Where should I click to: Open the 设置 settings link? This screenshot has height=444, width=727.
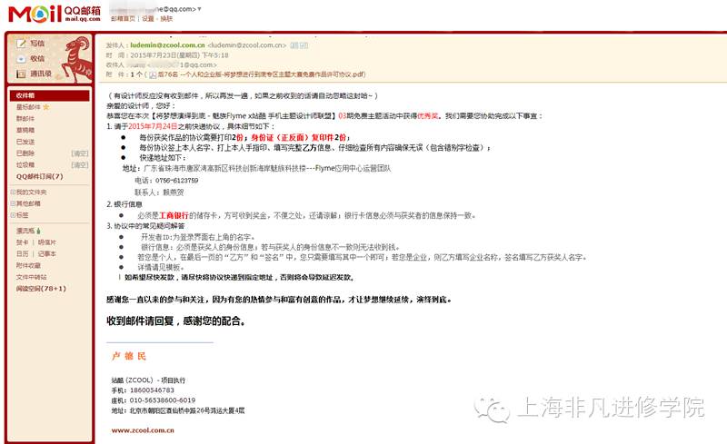148,18
